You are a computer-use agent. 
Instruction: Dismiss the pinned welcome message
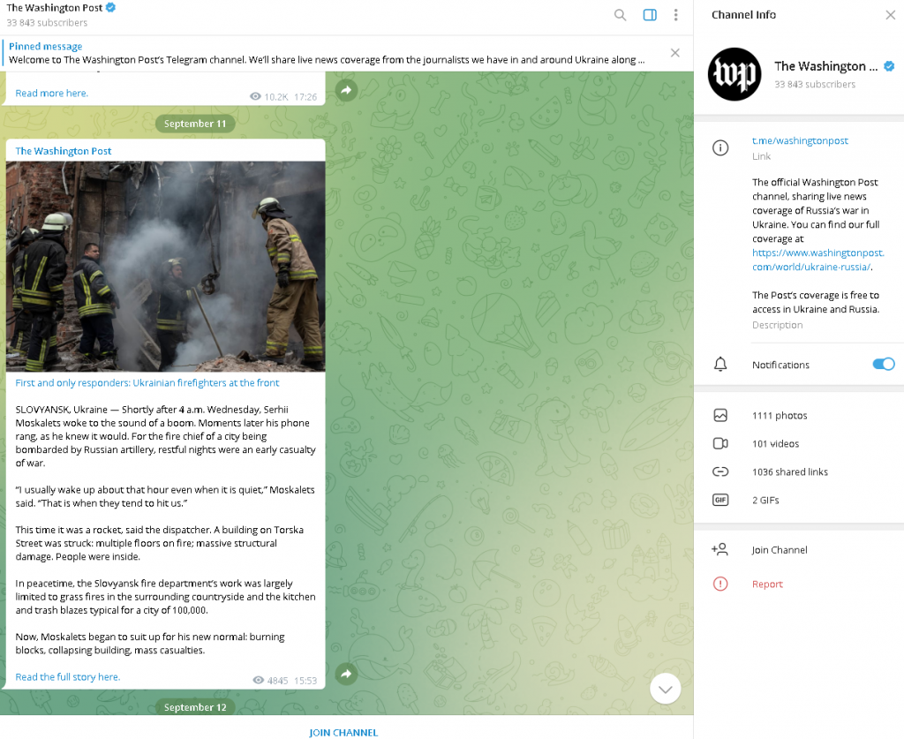point(675,53)
